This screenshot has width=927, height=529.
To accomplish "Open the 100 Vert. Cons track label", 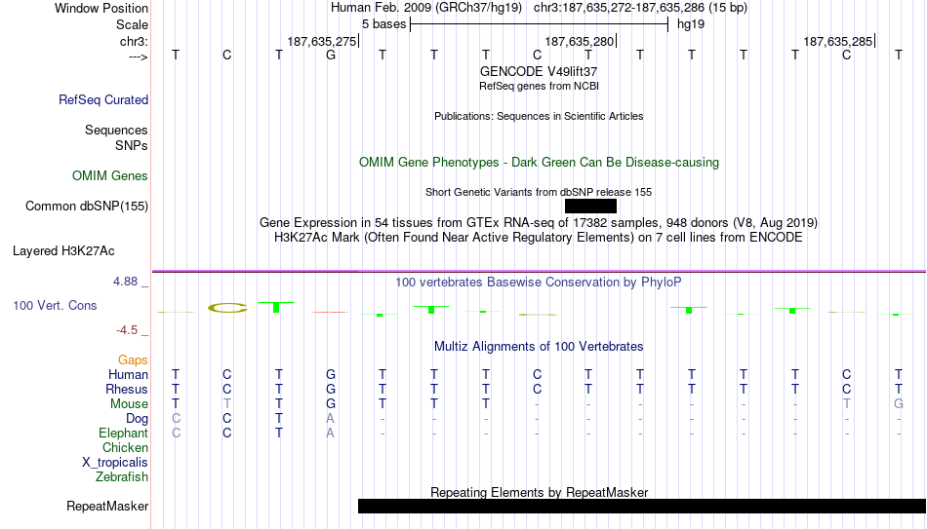I will (x=55, y=305).
